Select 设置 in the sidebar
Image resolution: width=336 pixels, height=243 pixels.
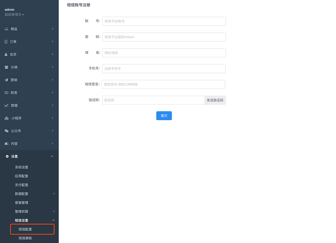click(29, 157)
